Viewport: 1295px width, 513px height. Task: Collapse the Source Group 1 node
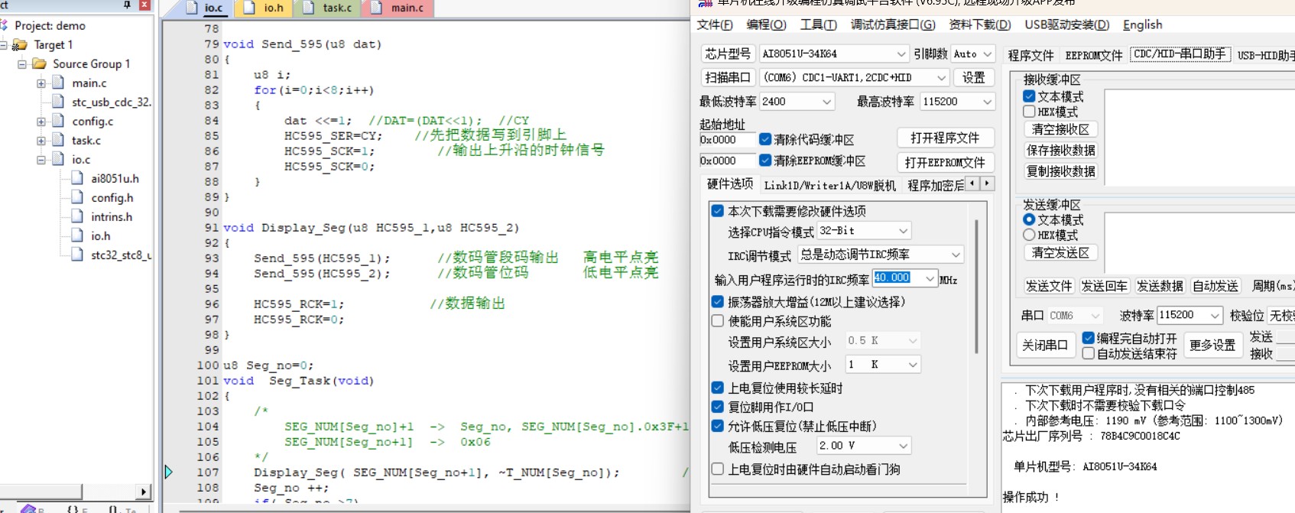tap(22, 64)
